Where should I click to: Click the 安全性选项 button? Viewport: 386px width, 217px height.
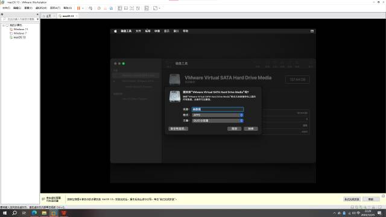coord(179,128)
